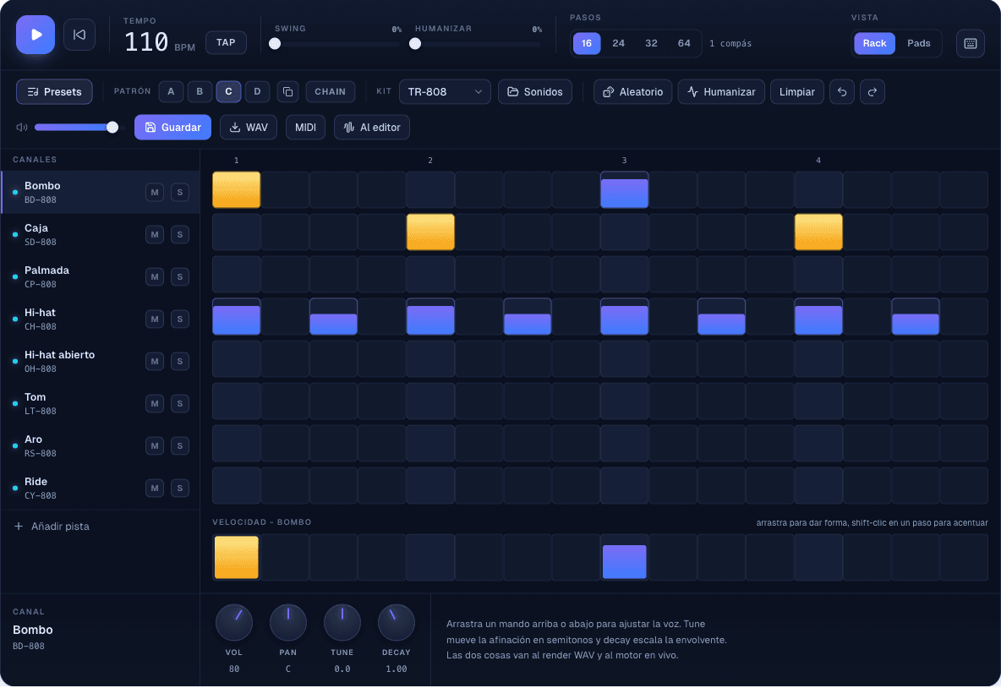The height and width of the screenshot is (688, 1001).
Task: Select pattern B
Action: tap(200, 92)
